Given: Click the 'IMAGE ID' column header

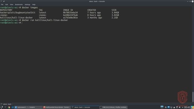Looking at the screenshot, I should [68, 10].
